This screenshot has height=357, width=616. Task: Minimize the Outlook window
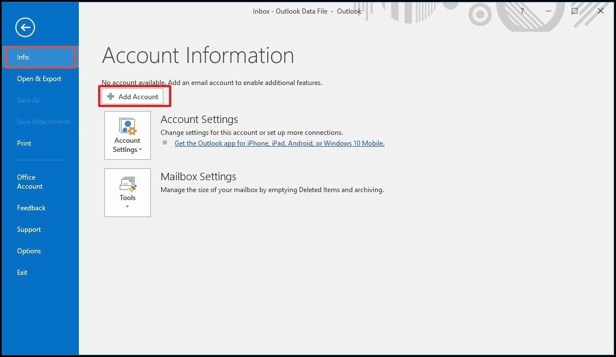[549, 11]
